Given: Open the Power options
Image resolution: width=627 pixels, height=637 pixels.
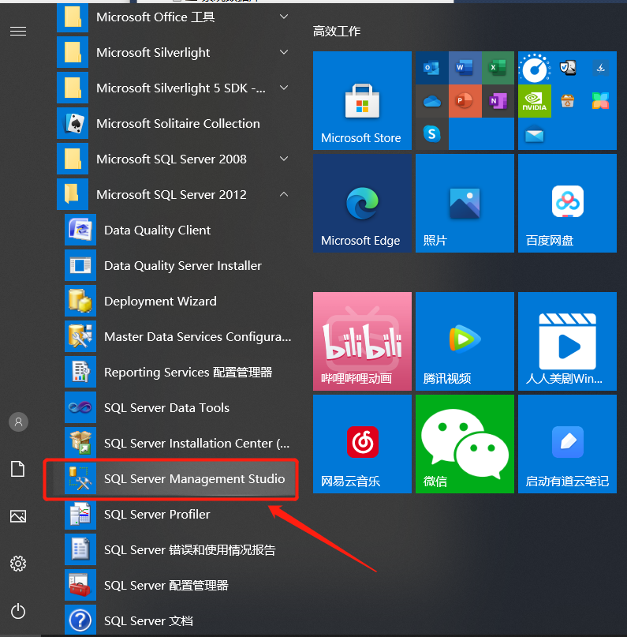Looking at the screenshot, I should point(18,611).
